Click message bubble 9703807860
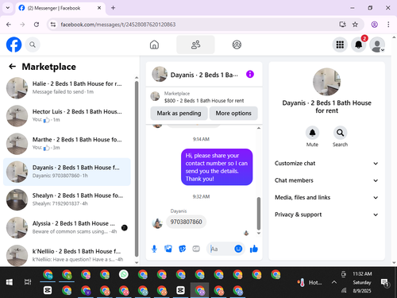Image resolution: width=397 pixels, height=298 pixels. [186, 222]
